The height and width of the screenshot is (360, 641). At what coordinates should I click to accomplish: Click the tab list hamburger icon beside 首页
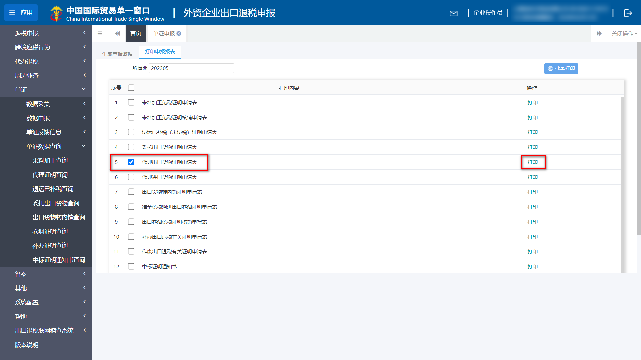pos(100,33)
